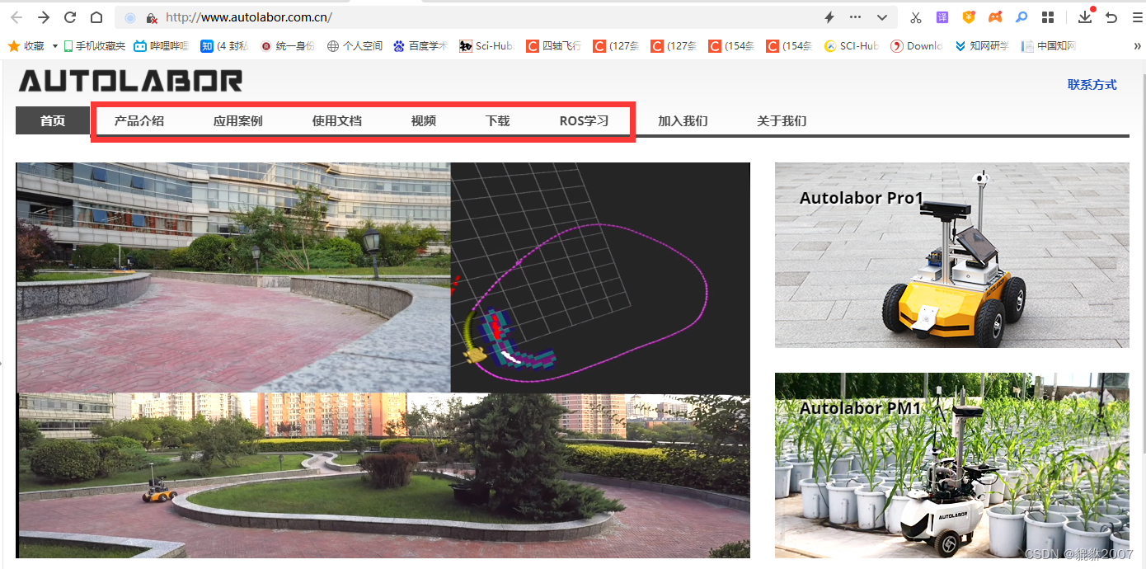Viewport: 1146px width, 569px height.
Task: Open the password manager key icon
Action: [1021, 16]
